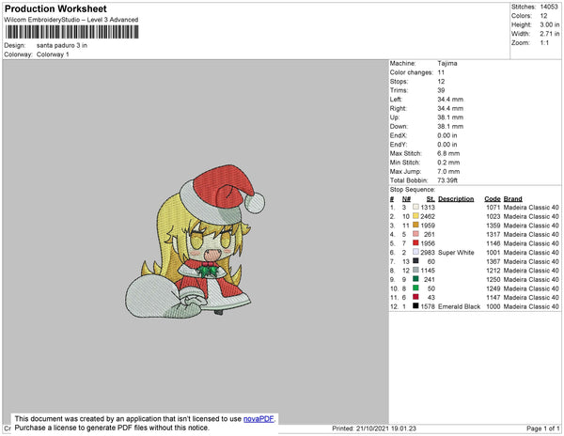Select green swatch for stop 10 (code 1249)
This screenshot has width=564, height=436.
tap(415, 288)
